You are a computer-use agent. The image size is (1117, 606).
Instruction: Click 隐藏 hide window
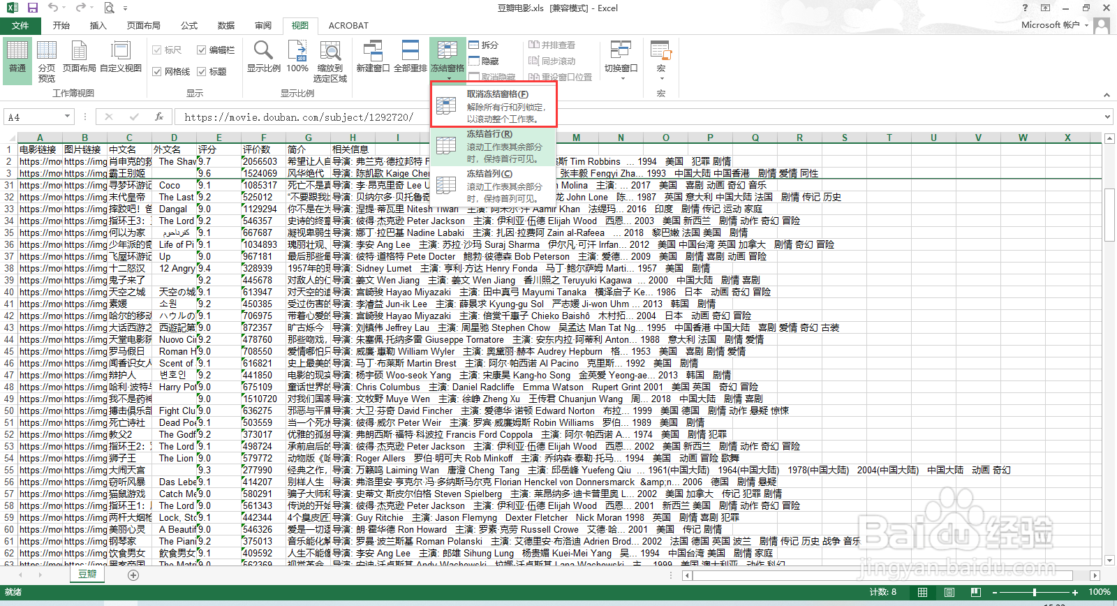point(484,61)
